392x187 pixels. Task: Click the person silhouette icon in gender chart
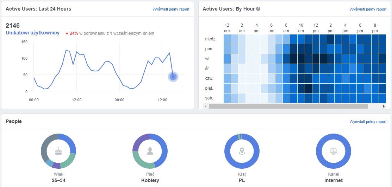click(150, 151)
